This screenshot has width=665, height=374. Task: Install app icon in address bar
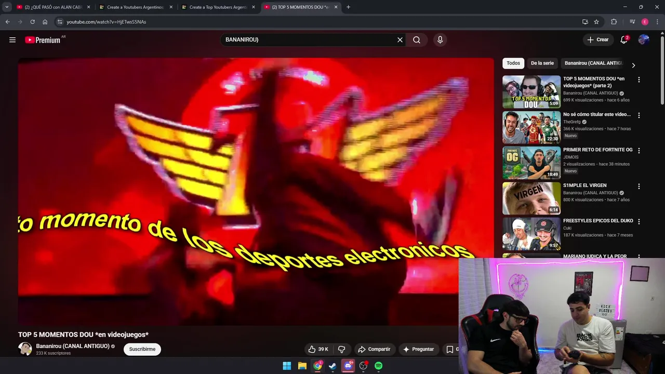[x=585, y=22]
